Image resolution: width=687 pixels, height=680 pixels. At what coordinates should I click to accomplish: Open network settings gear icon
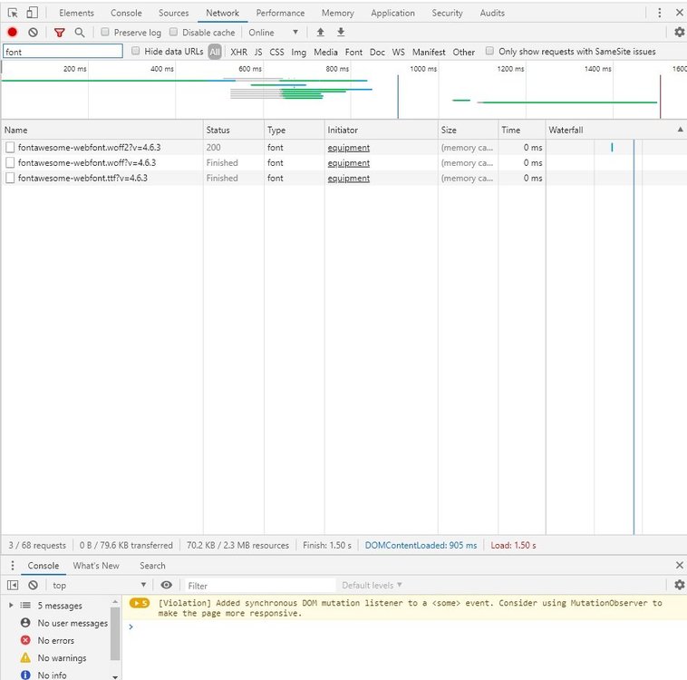[679, 33]
